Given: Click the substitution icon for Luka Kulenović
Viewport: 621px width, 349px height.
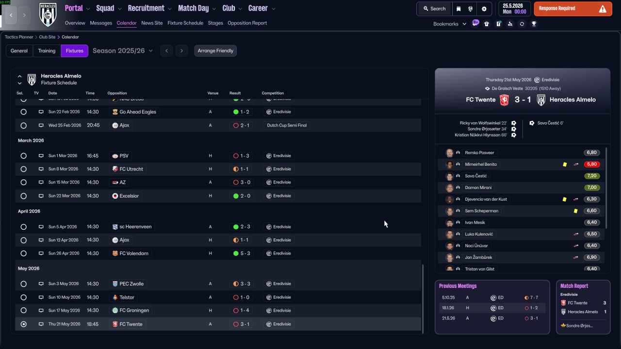Looking at the screenshot, I should pyautogui.click(x=576, y=234).
